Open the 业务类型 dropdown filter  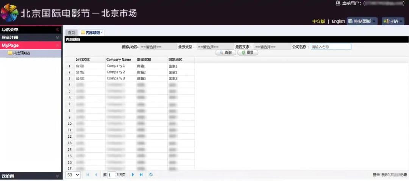pyautogui.click(x=215, y=47)
